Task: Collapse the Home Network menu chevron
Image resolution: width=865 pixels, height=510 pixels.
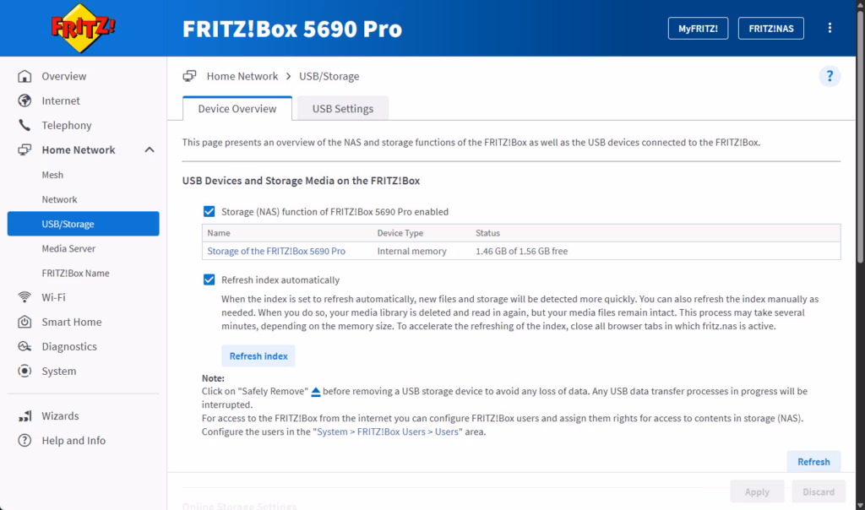Action: pyautogui.click(x=149, y=149)
